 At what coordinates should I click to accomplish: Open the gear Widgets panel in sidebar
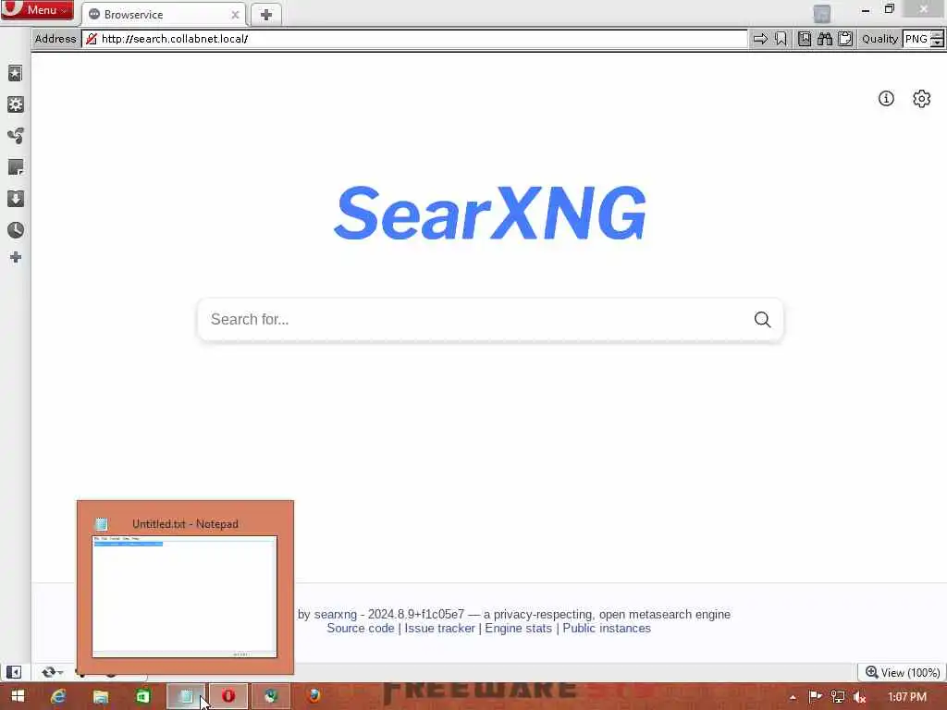(15, 104)
